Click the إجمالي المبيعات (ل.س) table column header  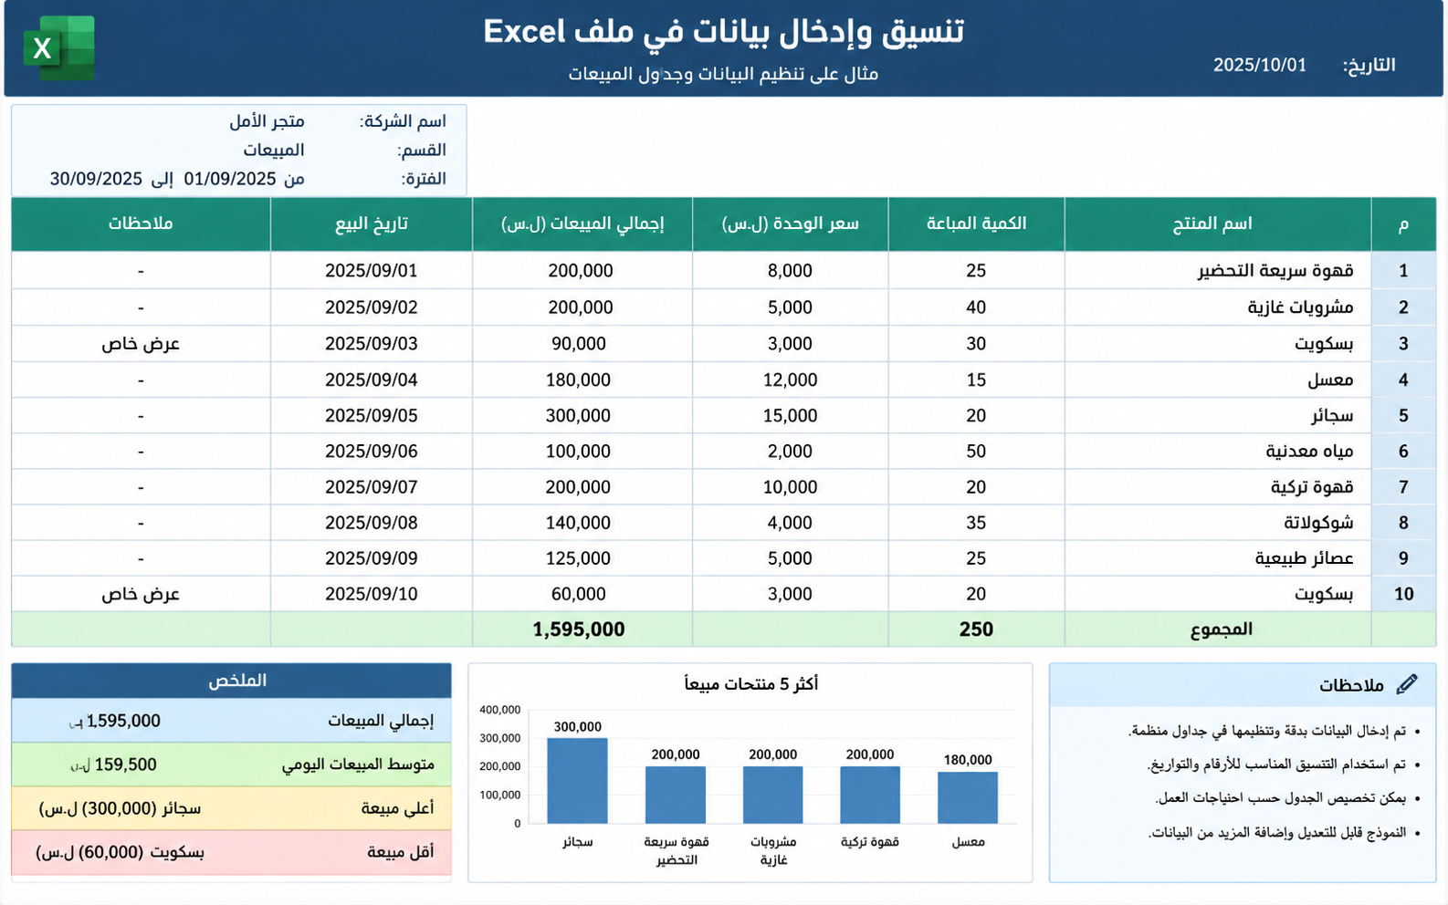coord(582,224)
